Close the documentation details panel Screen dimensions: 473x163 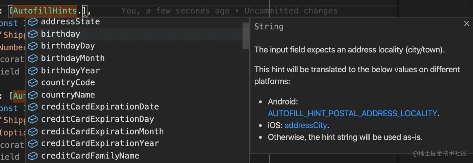(x=467, y=24)
